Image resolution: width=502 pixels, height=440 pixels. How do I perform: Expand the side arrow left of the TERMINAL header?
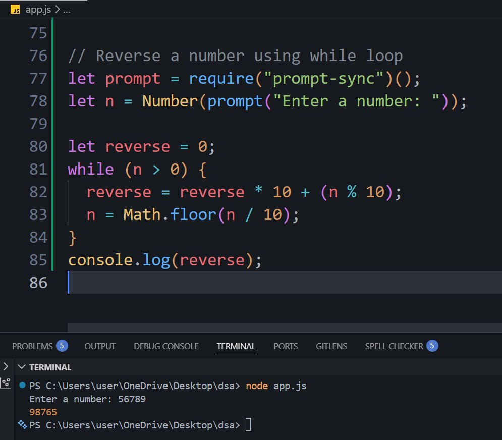[6, 366]
